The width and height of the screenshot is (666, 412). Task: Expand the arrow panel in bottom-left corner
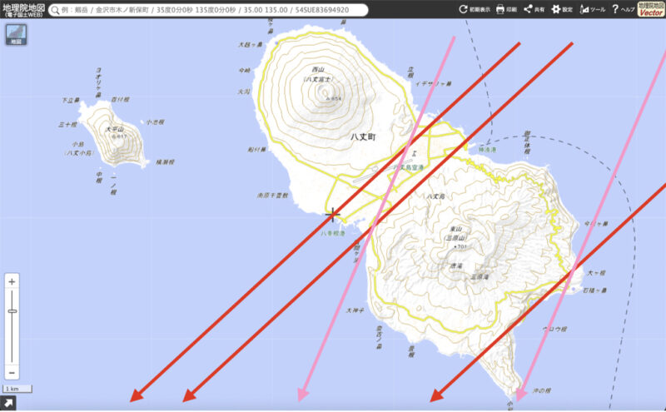tap(8, 404)
